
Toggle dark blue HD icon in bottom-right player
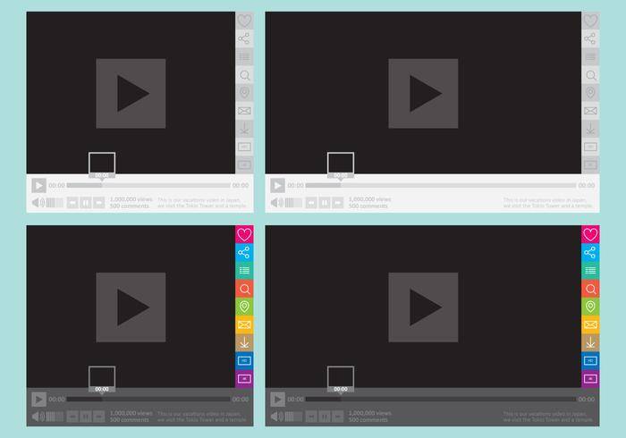point(590,360)
